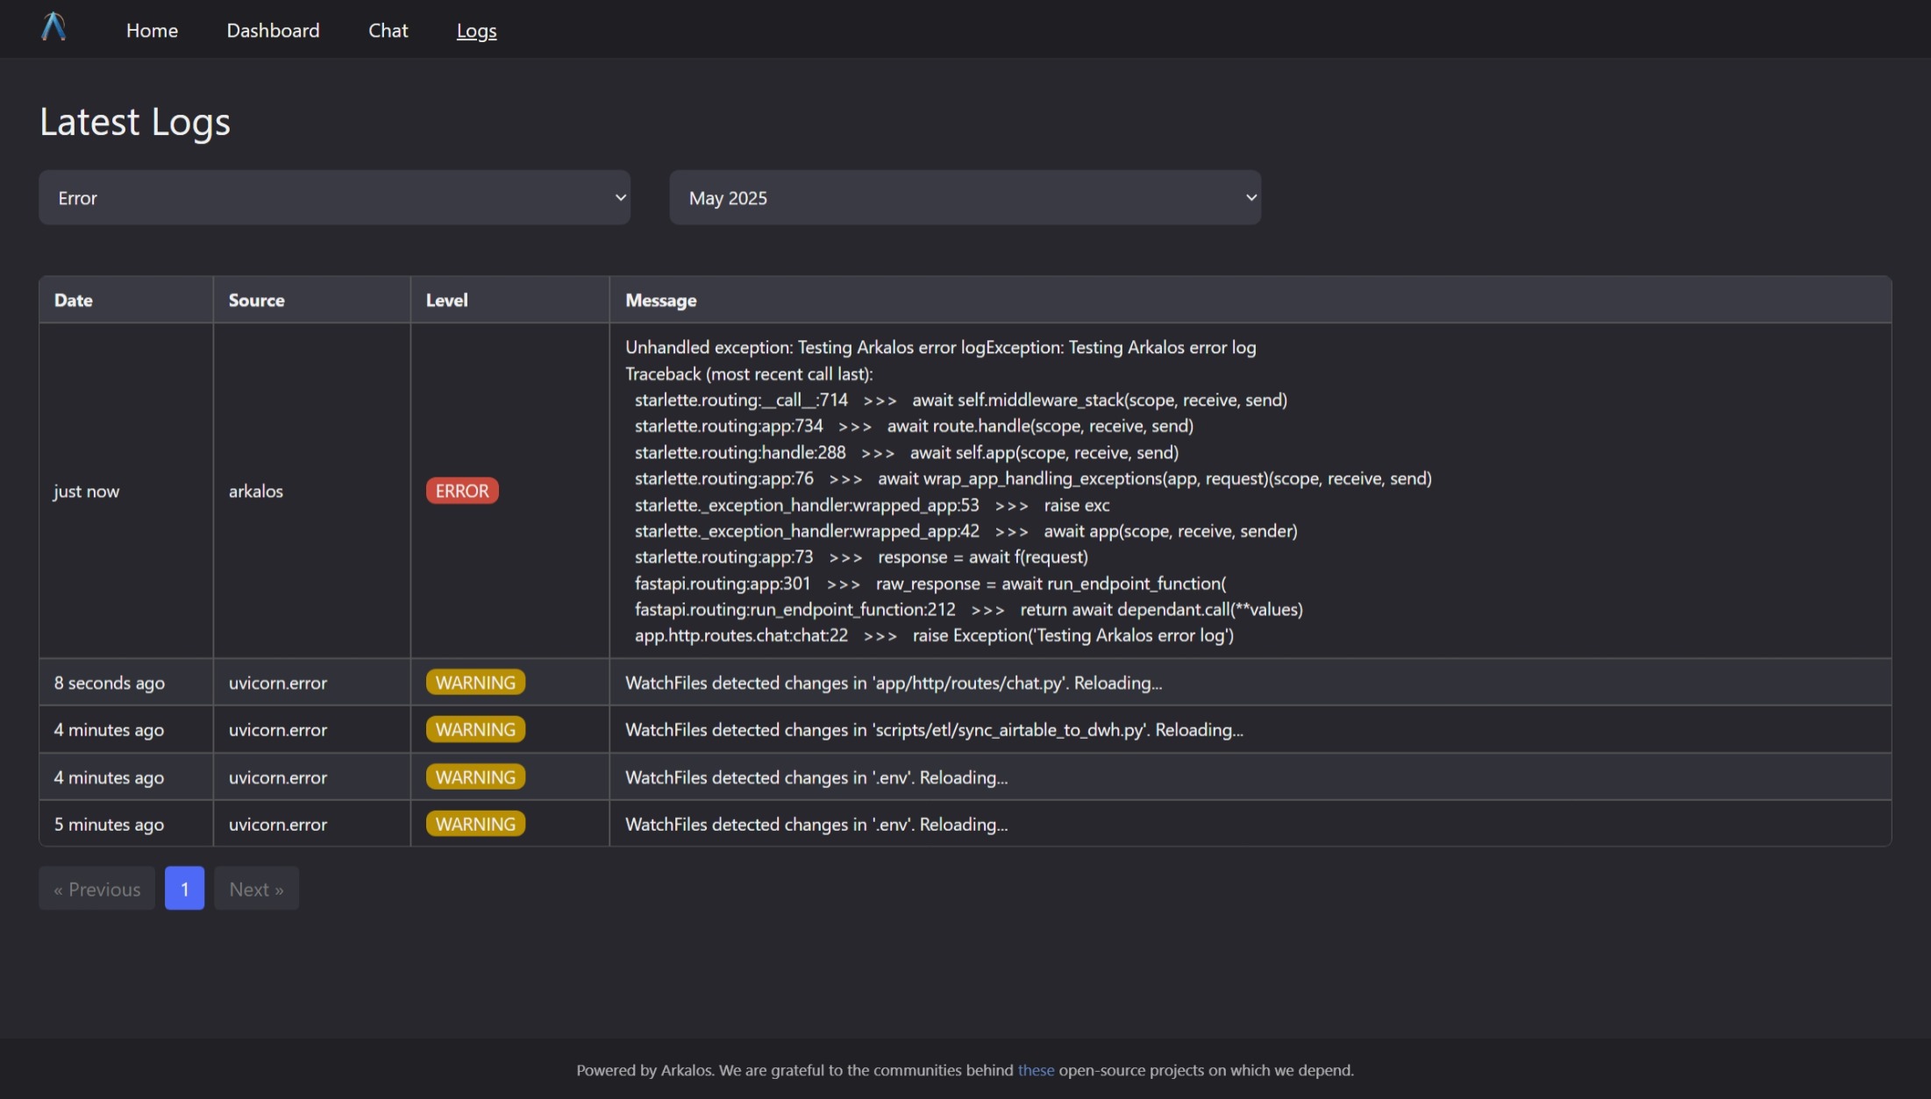
Task: Select page 1 in the pagination control
Action: click(183, 888)
